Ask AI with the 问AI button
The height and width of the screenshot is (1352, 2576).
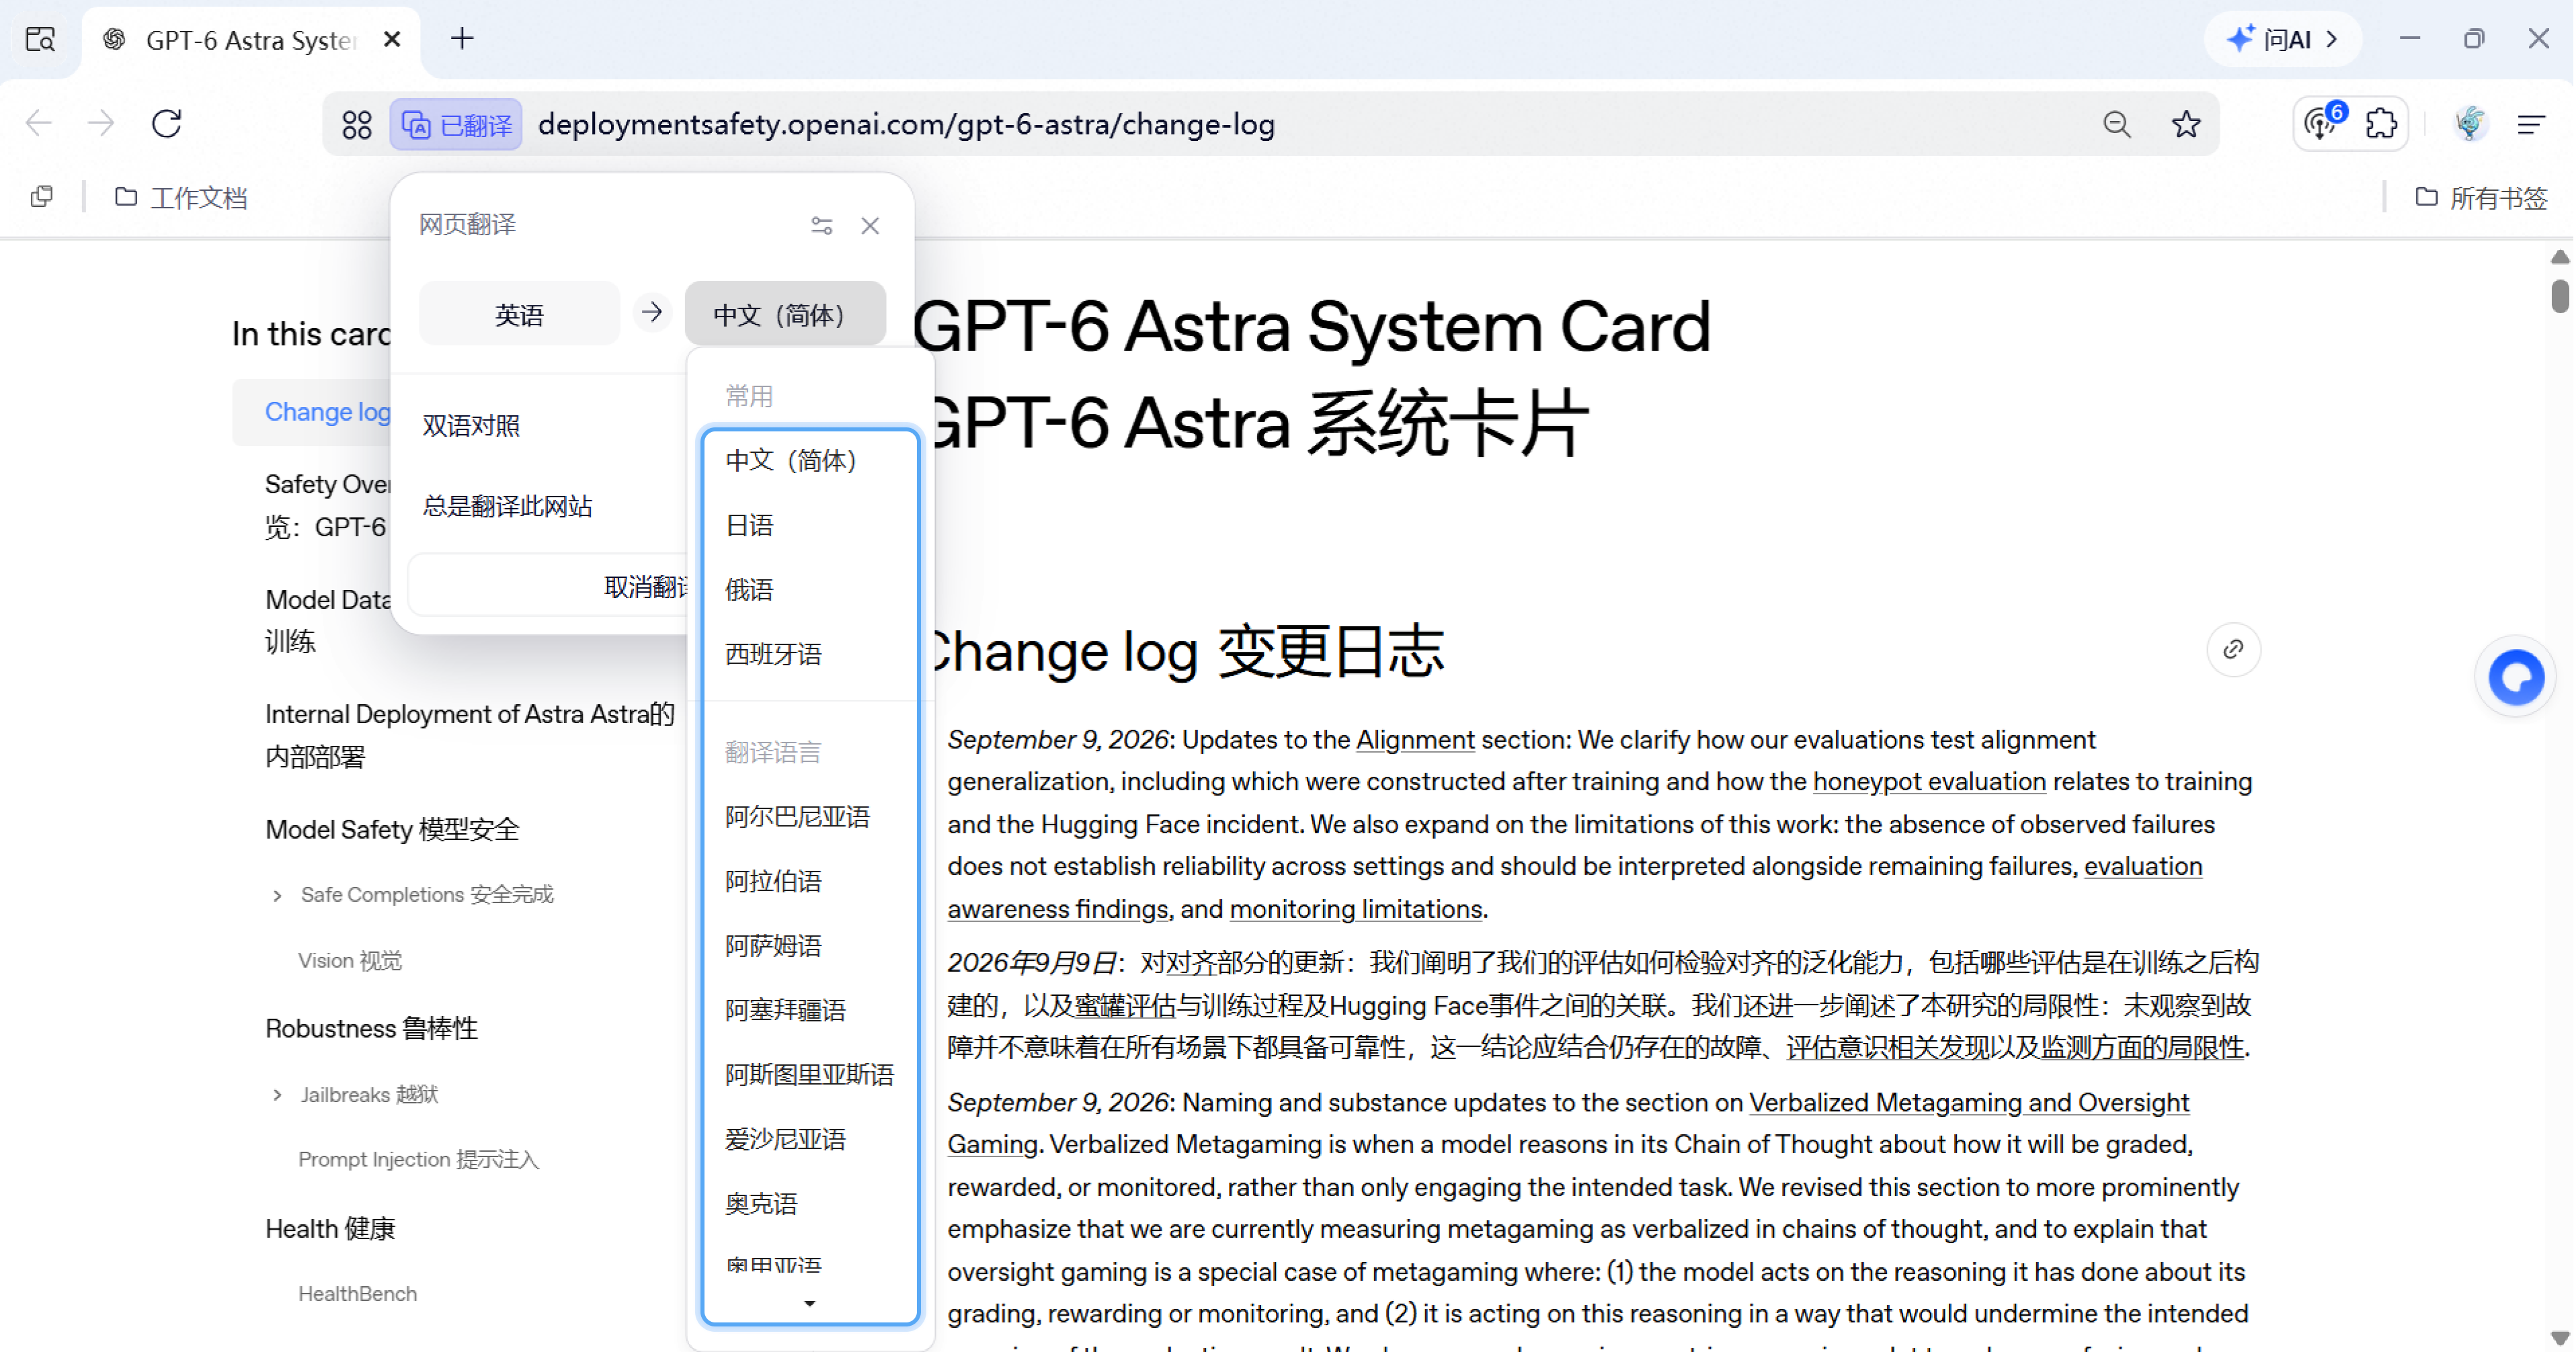coord(2284,39)
